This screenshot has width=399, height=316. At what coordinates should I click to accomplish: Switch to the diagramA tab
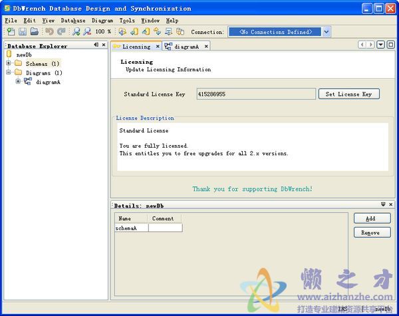tap(186, 47)
